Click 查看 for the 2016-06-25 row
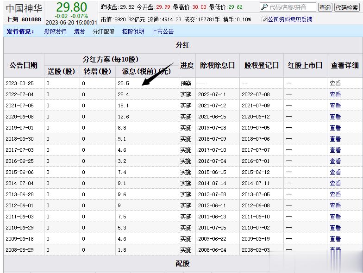 point(335,161)
